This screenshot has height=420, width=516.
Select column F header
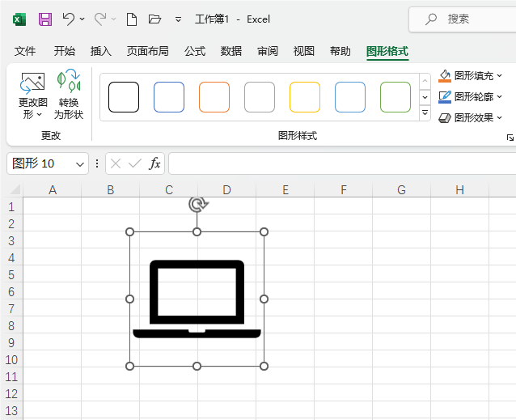tap(344, 190)
